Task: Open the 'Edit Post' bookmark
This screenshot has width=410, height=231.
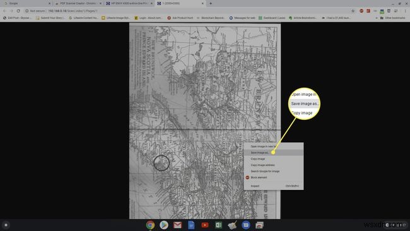Action: (17, 18)
